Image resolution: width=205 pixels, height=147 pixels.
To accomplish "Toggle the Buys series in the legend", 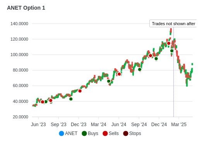I will [90, 133].
